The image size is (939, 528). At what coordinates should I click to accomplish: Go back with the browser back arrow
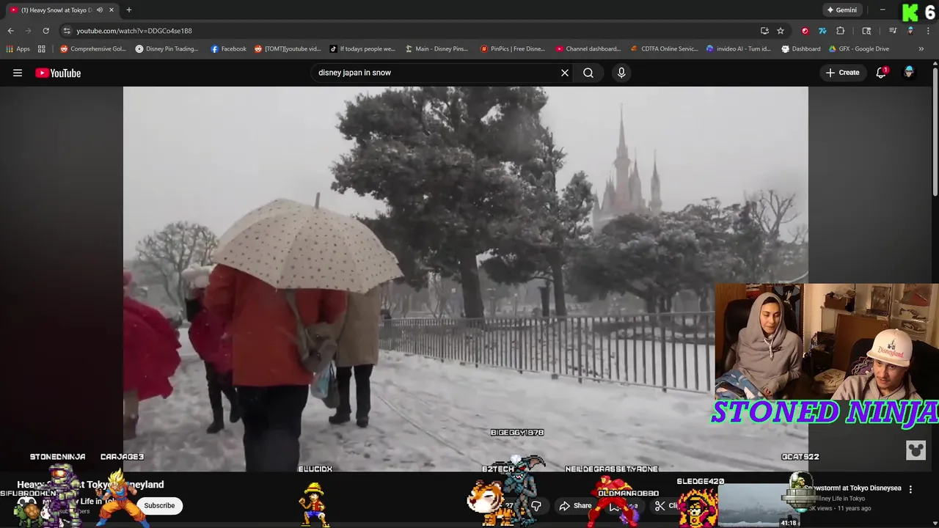[10, 31]
